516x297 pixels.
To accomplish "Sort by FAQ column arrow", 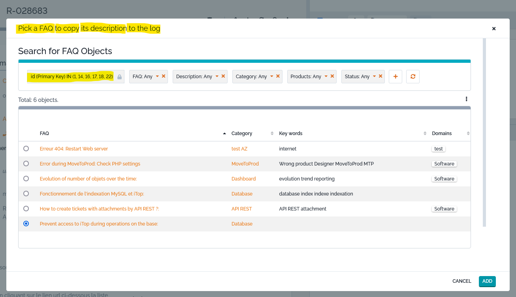I will coord(224,133).
